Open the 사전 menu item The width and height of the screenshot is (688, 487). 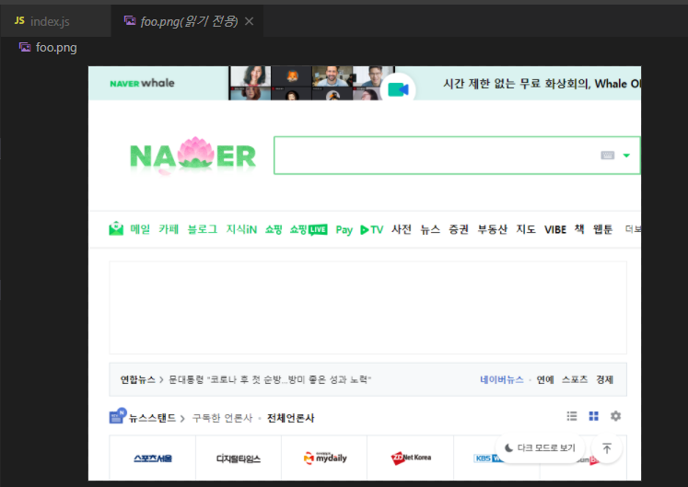pos(402,229)
